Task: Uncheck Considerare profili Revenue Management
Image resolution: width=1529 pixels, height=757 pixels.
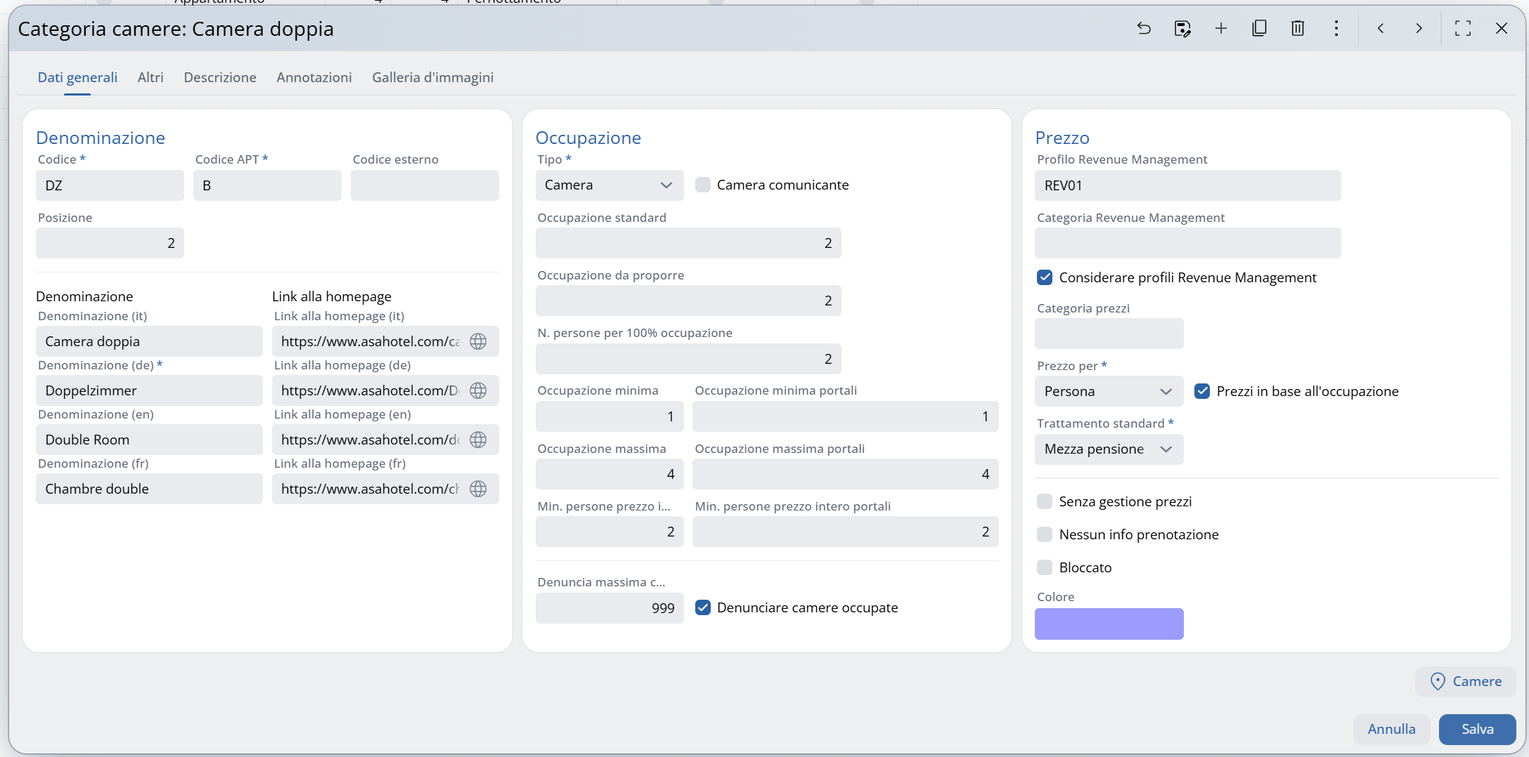Action: [x=1045, y=277]
